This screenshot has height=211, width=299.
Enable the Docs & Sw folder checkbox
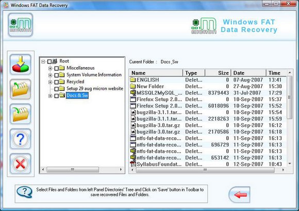tap(56, 96)
